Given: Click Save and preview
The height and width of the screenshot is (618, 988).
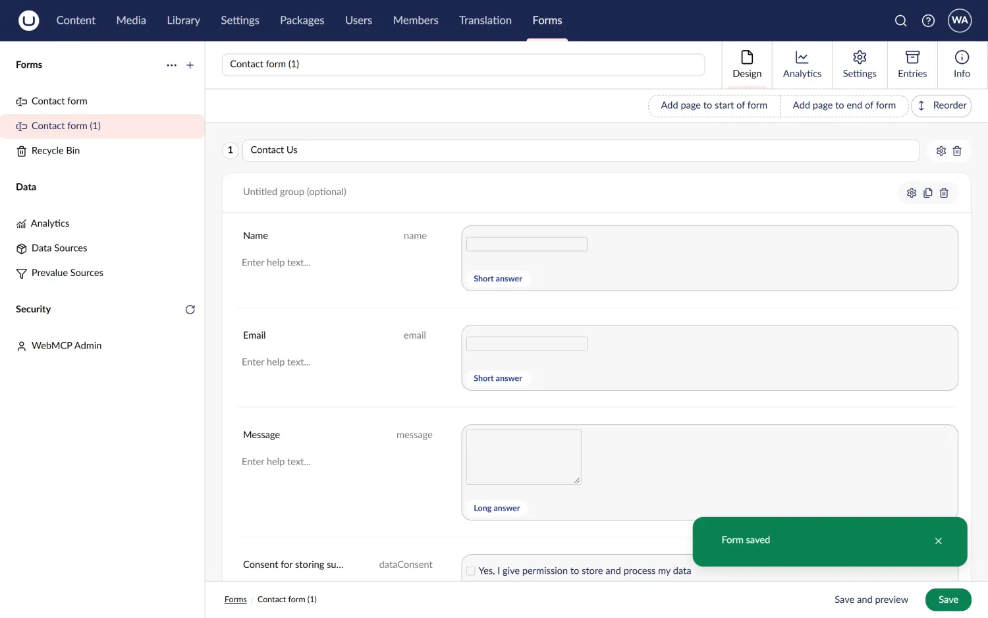Looking at the screenshot, I should pos(871,600).
